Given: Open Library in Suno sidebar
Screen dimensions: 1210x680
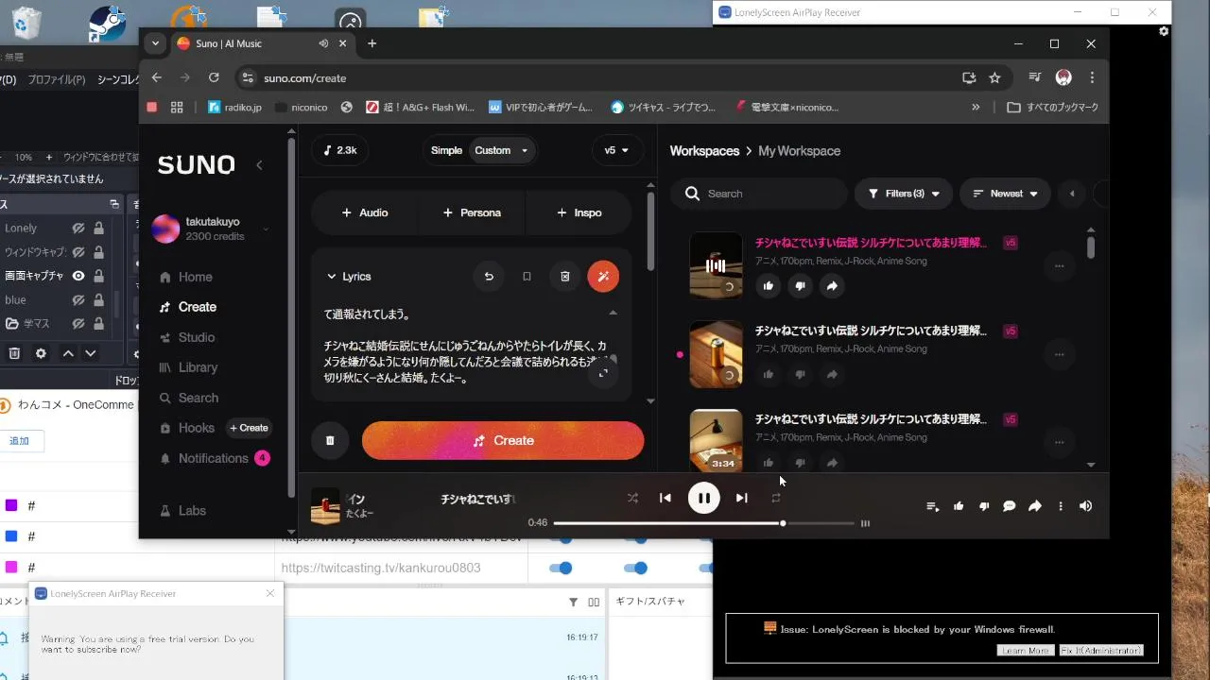Looking at the screenshot, I should click(188, 367).
